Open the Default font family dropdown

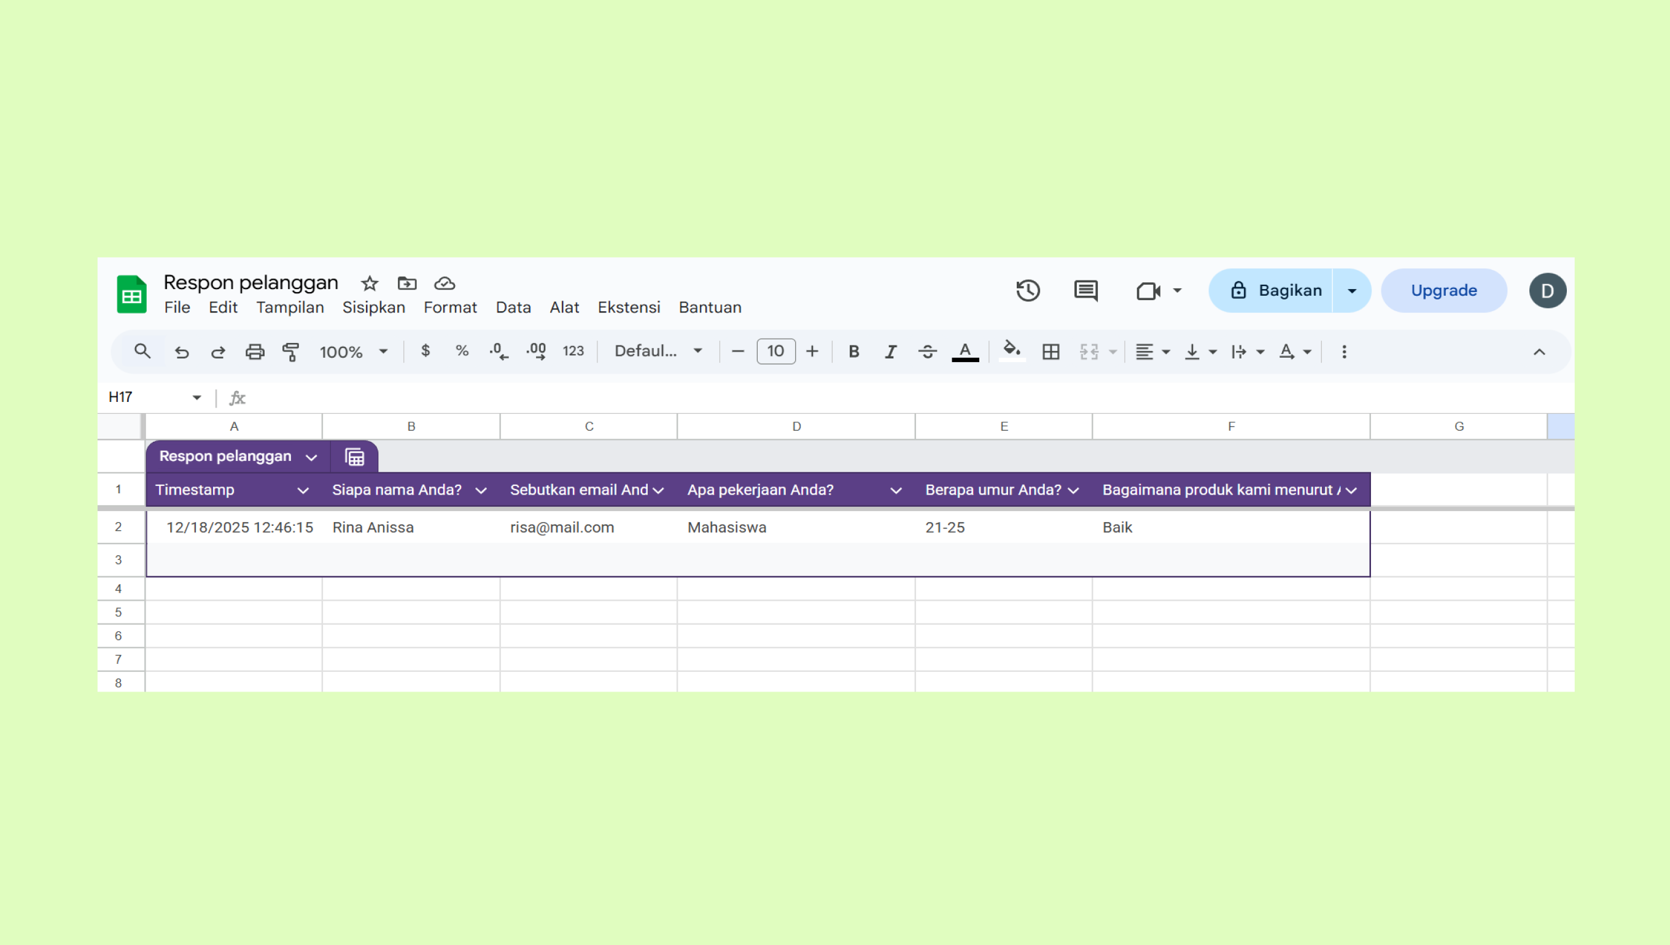coord(658,351)
